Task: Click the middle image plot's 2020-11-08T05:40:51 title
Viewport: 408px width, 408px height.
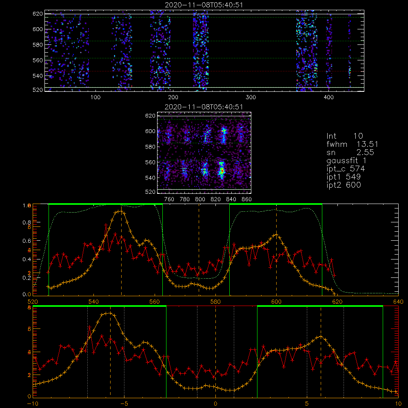Action: click(204, 107)
